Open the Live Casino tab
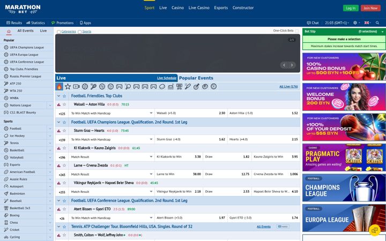Image resolution: width=386 pixels, height=241 pixels. click(199, 8)
